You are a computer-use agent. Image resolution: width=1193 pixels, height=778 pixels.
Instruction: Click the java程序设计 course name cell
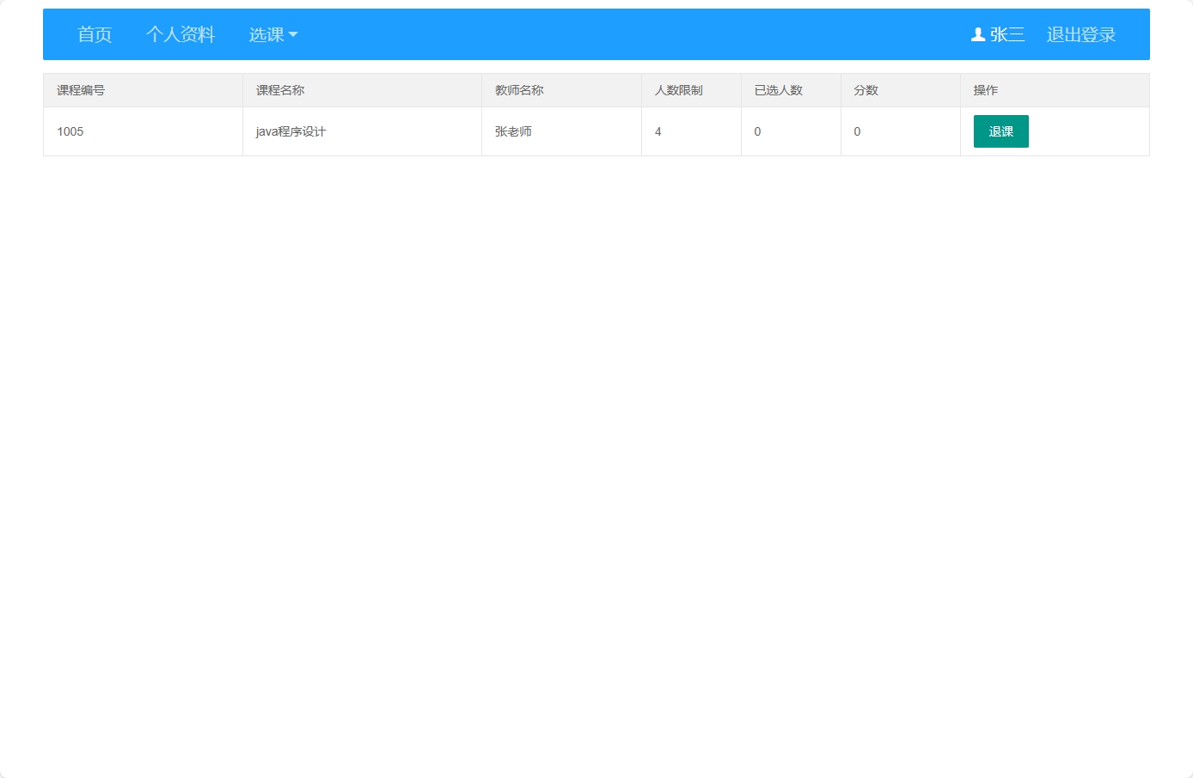363,131
